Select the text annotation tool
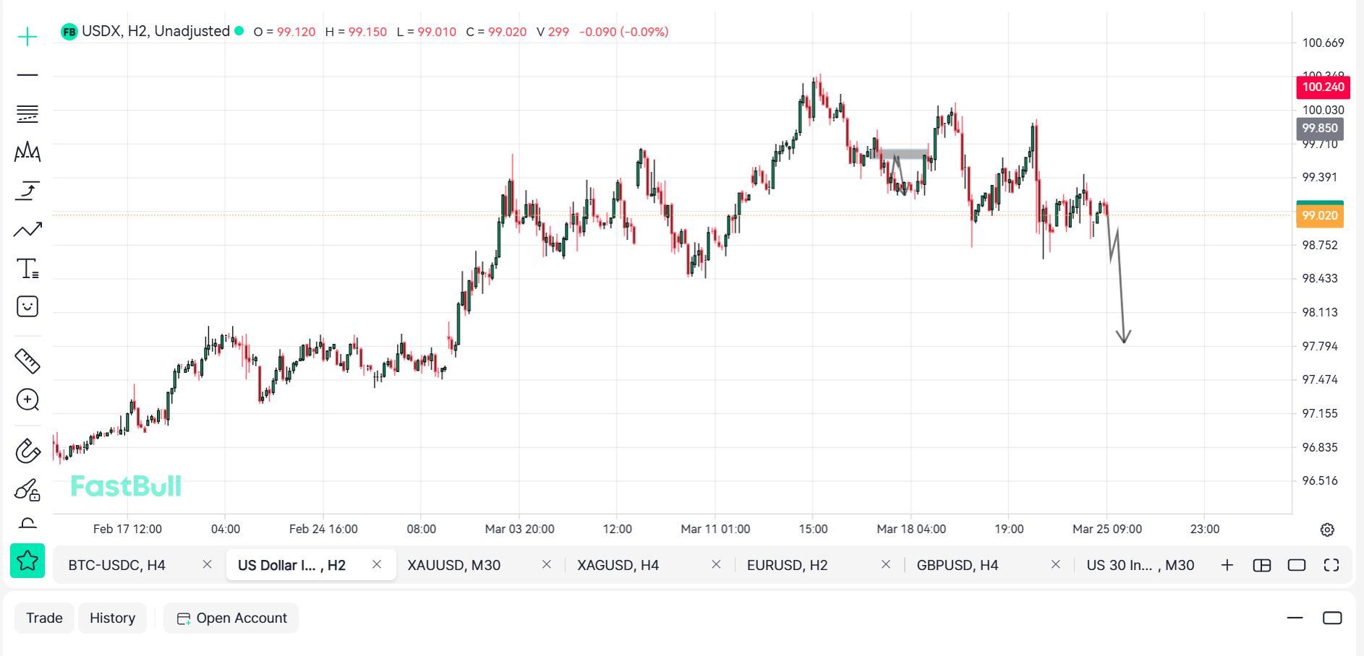 point(27,269)
